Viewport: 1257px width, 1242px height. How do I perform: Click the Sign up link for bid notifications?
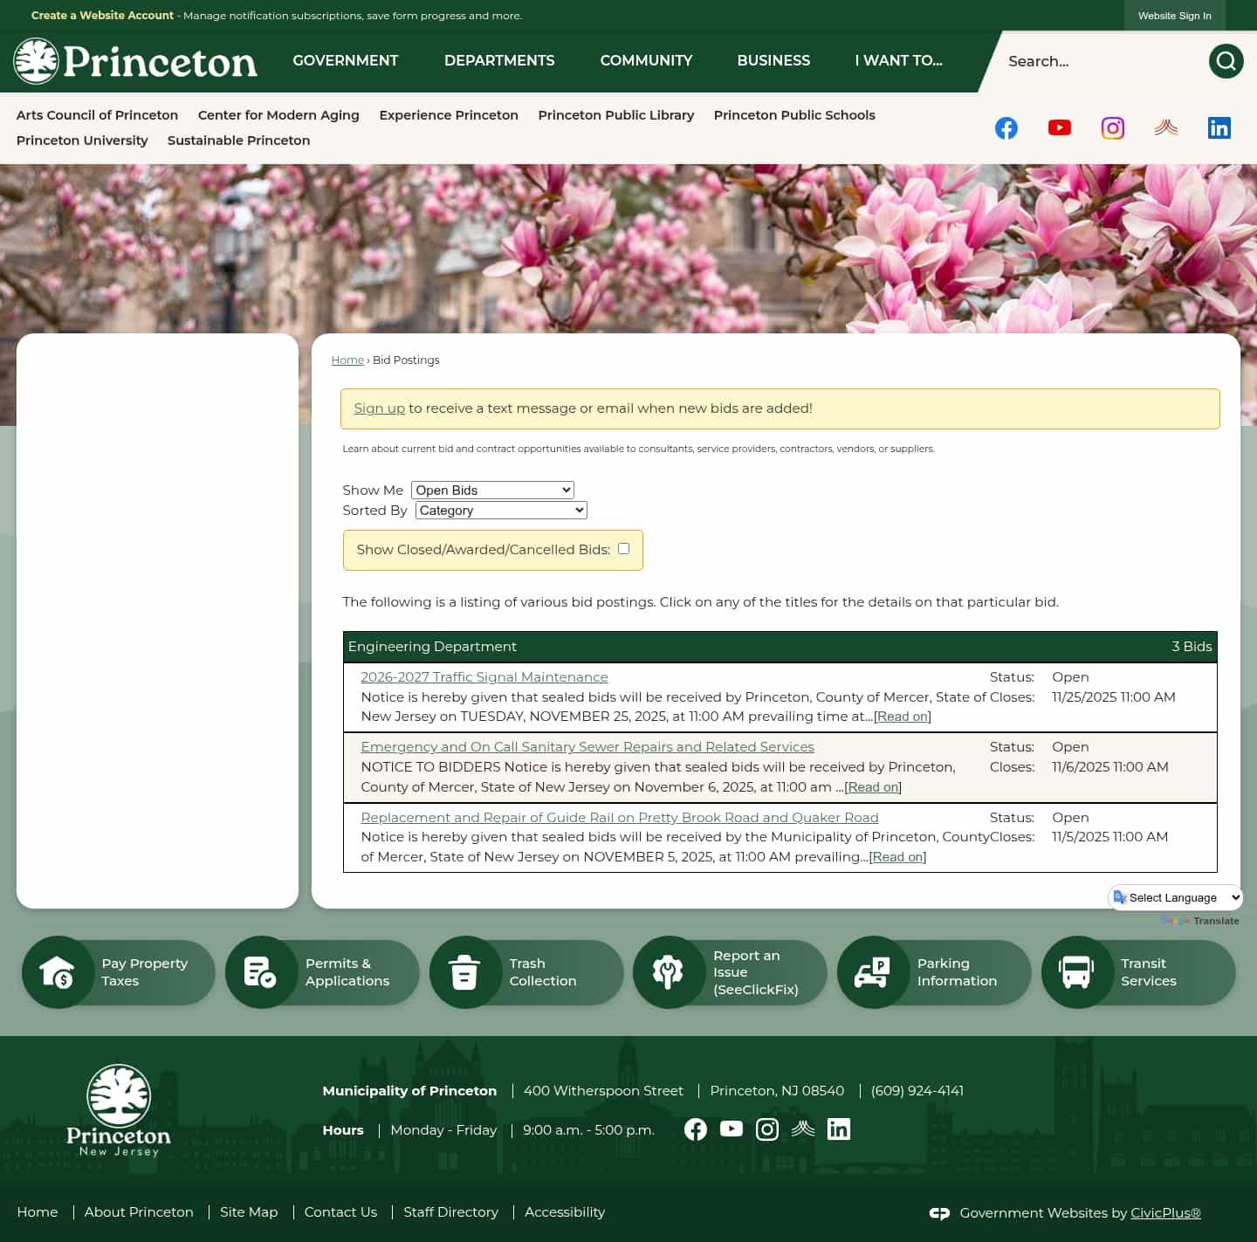[379, 408]
